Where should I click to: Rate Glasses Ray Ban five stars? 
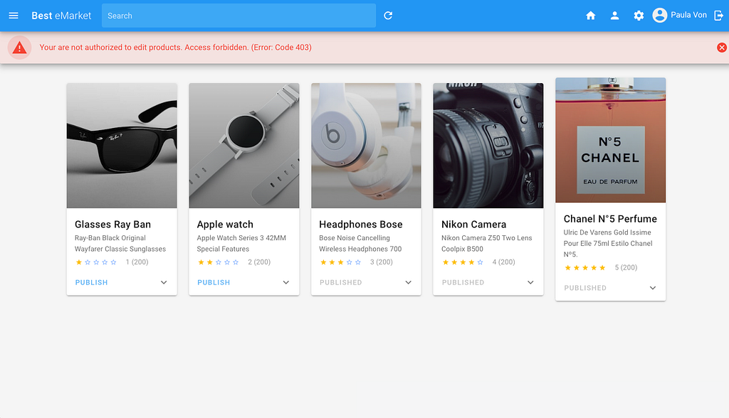tap(113, 262)
